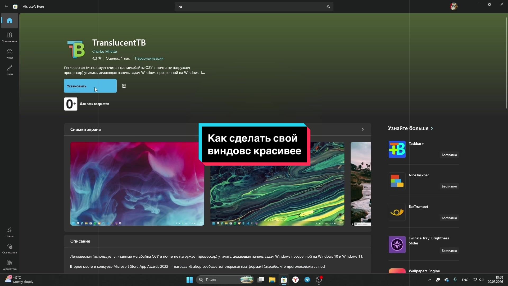This screenshot has width=508, height=286.
Task: Open Telegram from taskbar
Action: pos(307,280)
